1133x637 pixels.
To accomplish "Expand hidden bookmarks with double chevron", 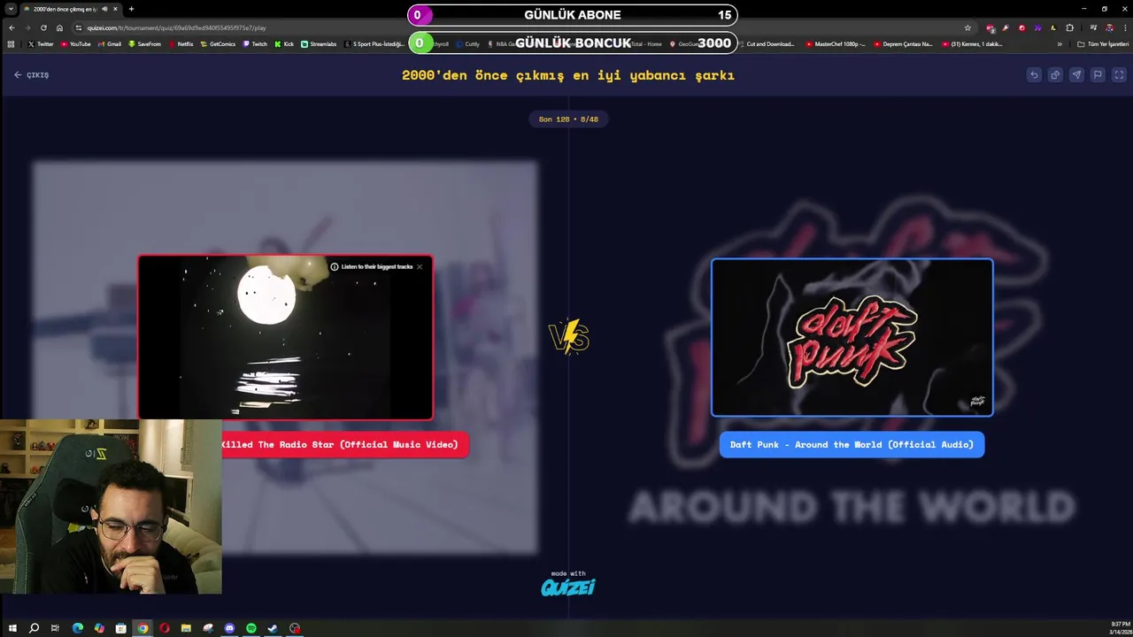I will pos(1060,43).
